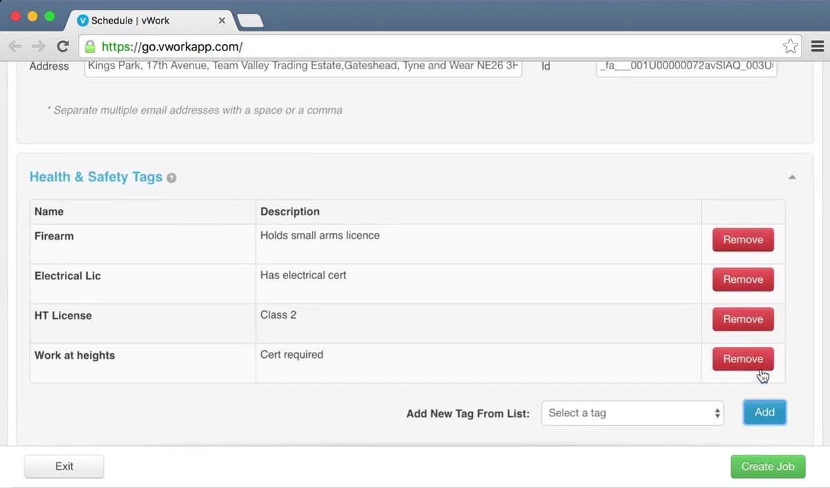Click the Add button for new tags

[764, 412]
